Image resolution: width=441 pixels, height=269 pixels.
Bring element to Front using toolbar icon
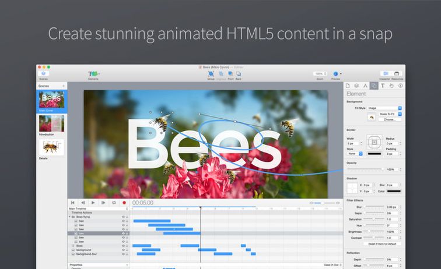pyautogui.click(x=230, y=74)
